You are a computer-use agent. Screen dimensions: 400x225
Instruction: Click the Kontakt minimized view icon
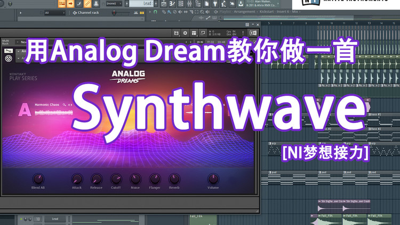click(x=203, y=33)
